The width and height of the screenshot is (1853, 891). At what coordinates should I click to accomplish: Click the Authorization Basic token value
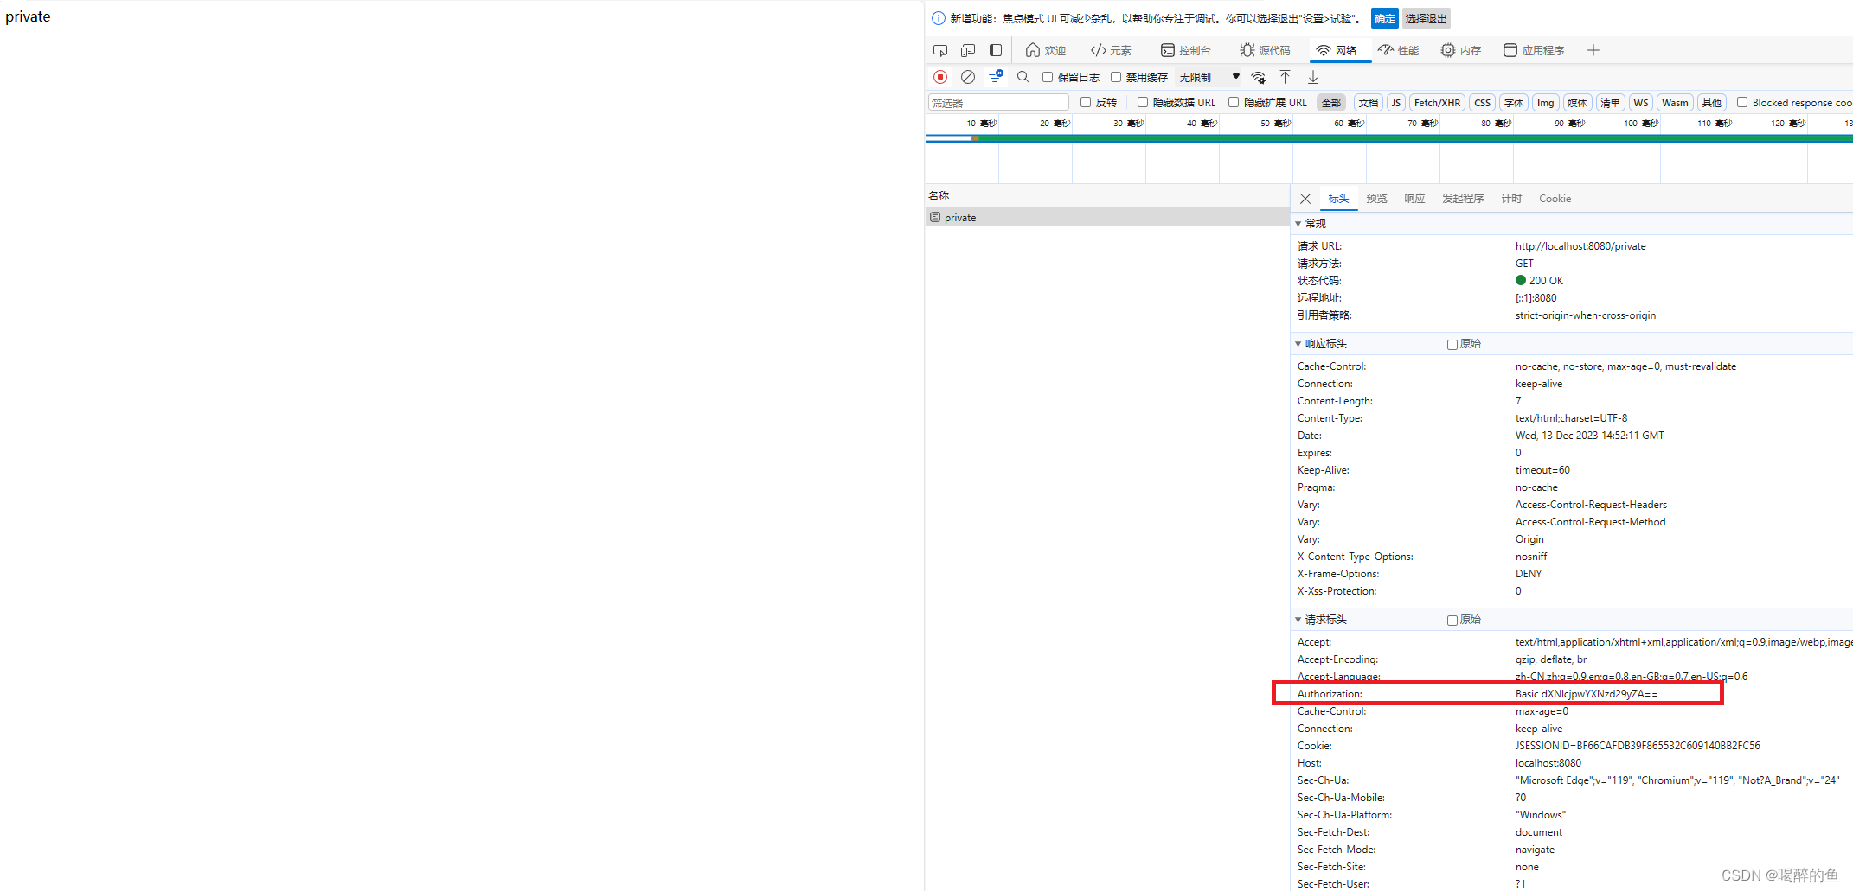pos(1587,694)
